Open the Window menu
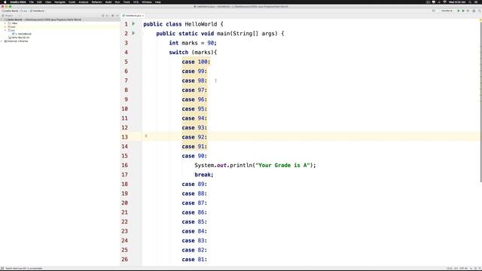Screen dimensions: 482x271 147,2
